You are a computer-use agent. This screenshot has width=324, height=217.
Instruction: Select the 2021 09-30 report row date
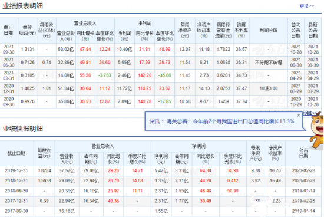[x=9, y=49]
